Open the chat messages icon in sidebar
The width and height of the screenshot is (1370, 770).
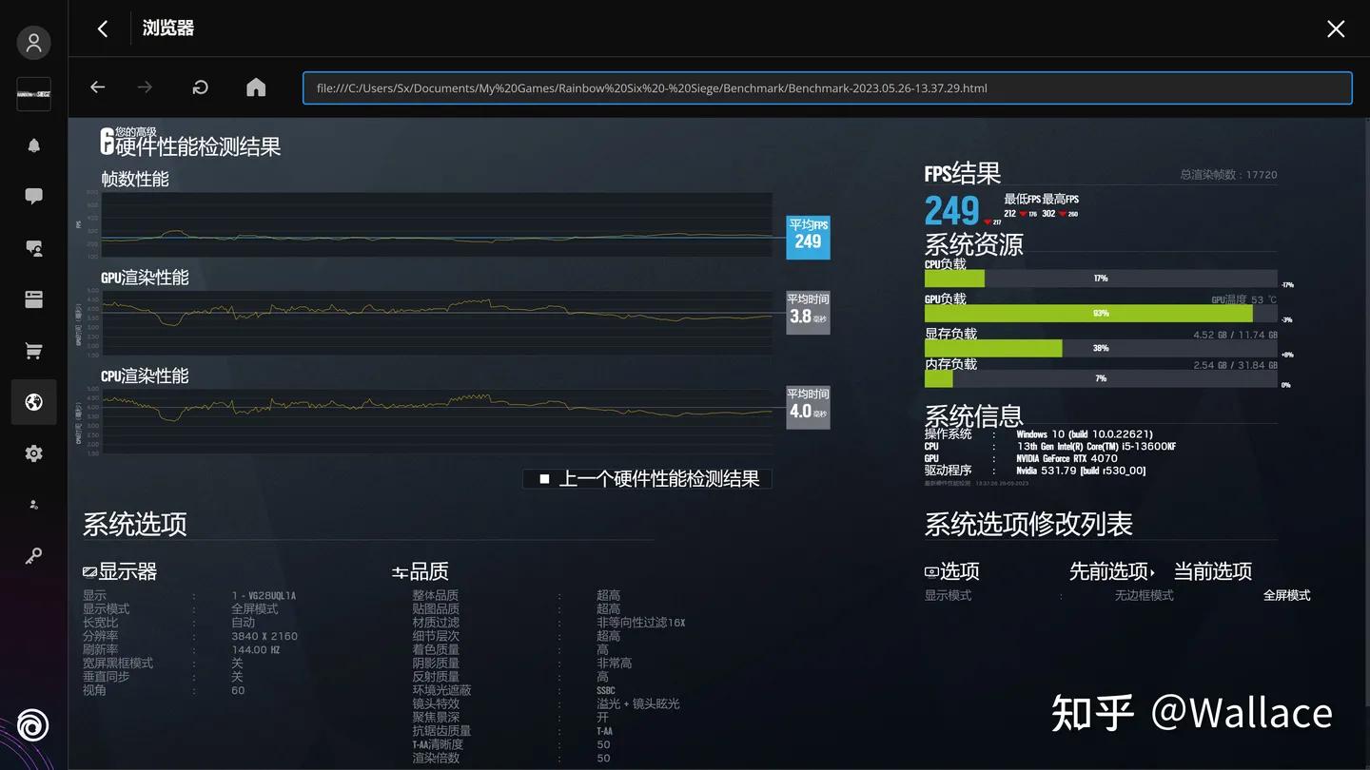coord(33,195)
